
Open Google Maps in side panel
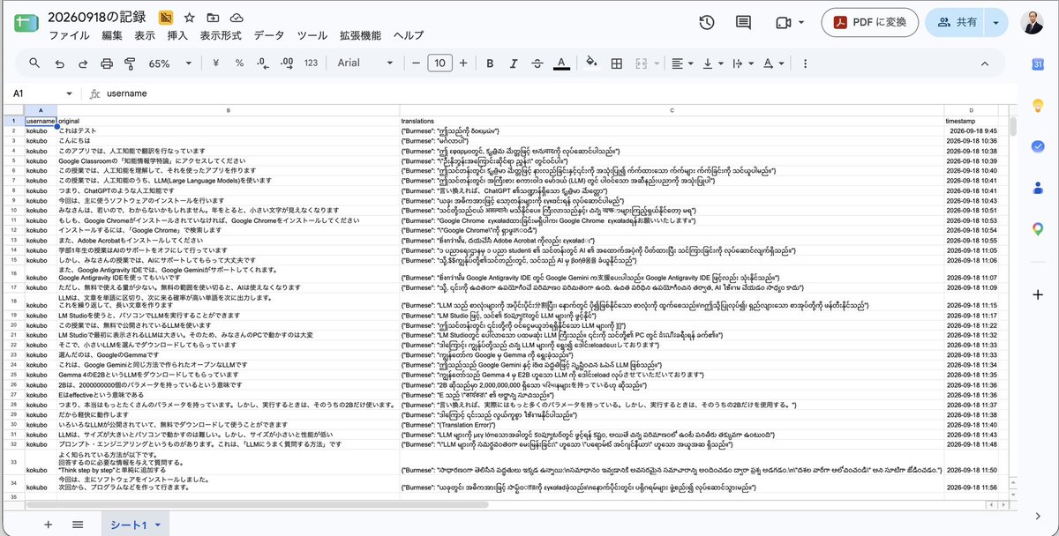(1039, 228)
